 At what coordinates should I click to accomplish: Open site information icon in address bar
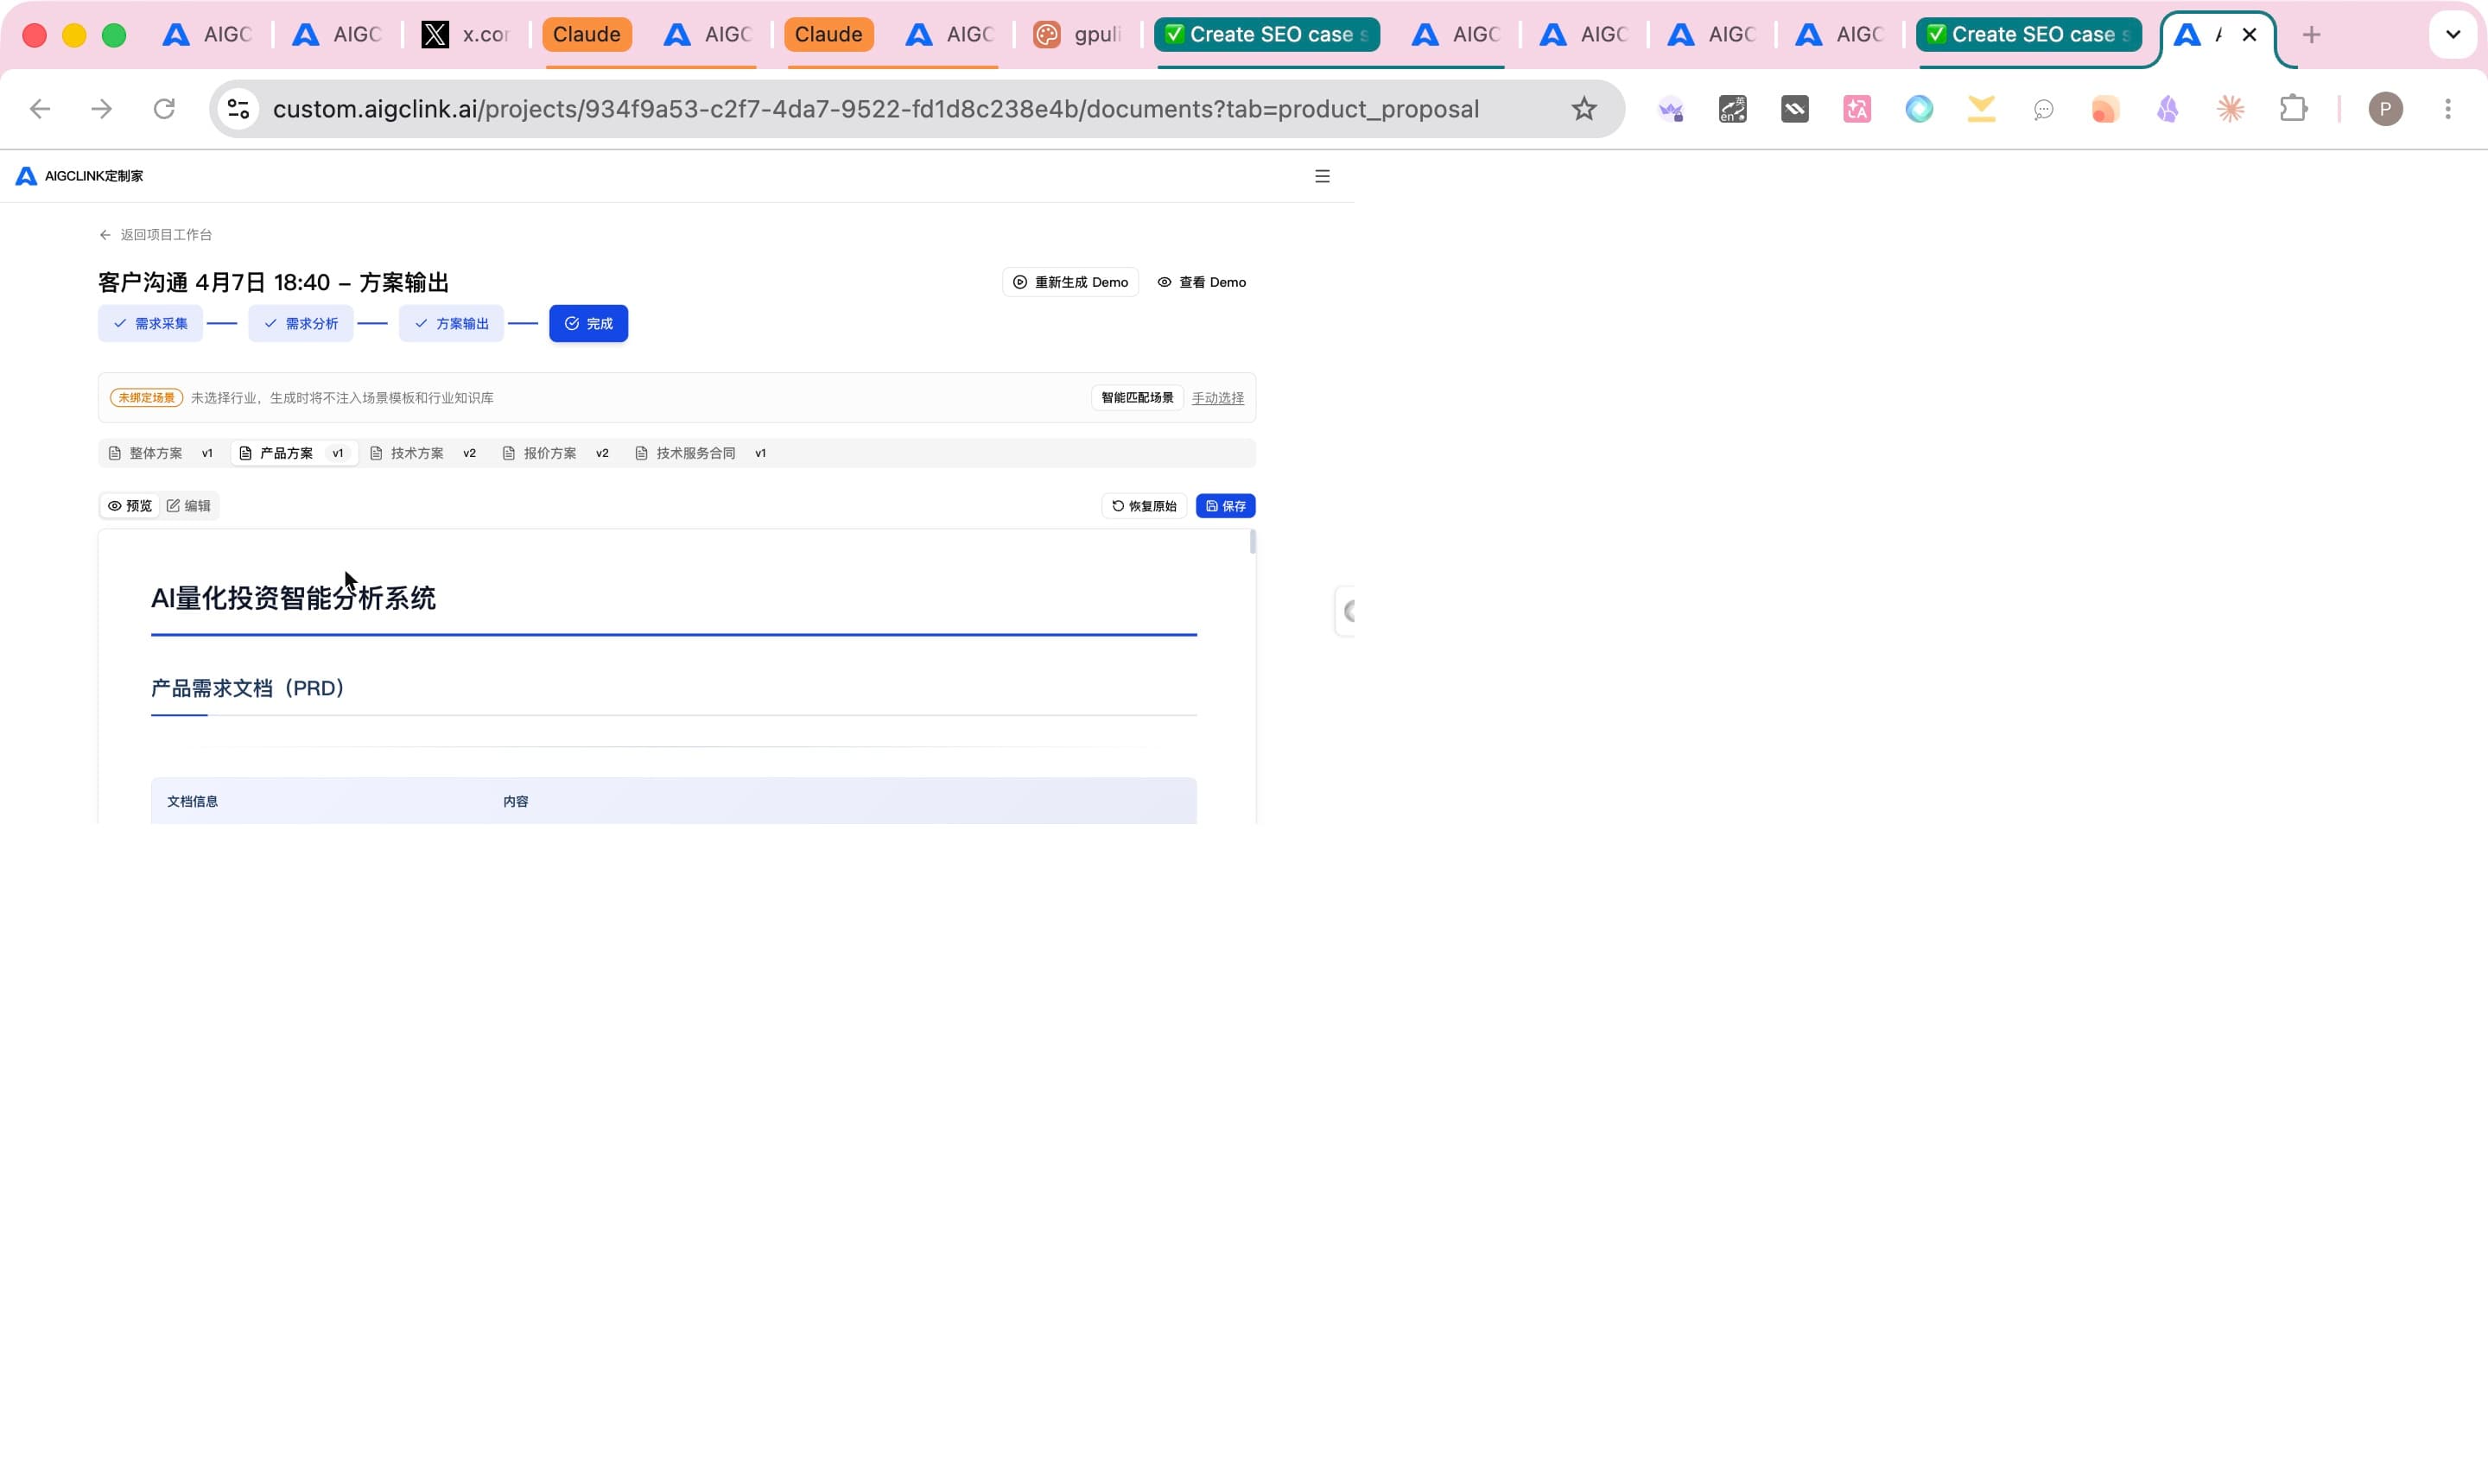(x=239, y=109)
